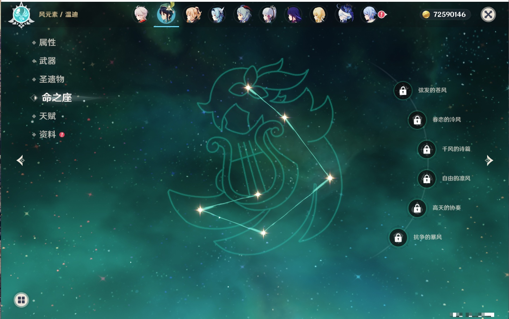Click the Mora balance 72590146
509x319 pixels.
click(x=445, y=14)
